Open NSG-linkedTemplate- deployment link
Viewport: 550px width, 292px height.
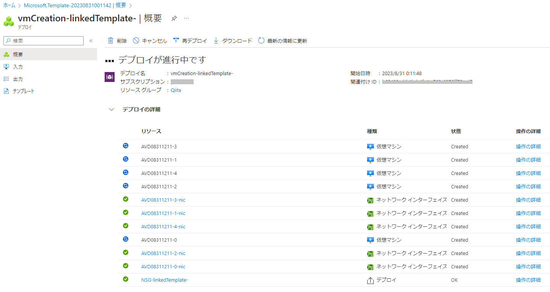tap(165, 280)
